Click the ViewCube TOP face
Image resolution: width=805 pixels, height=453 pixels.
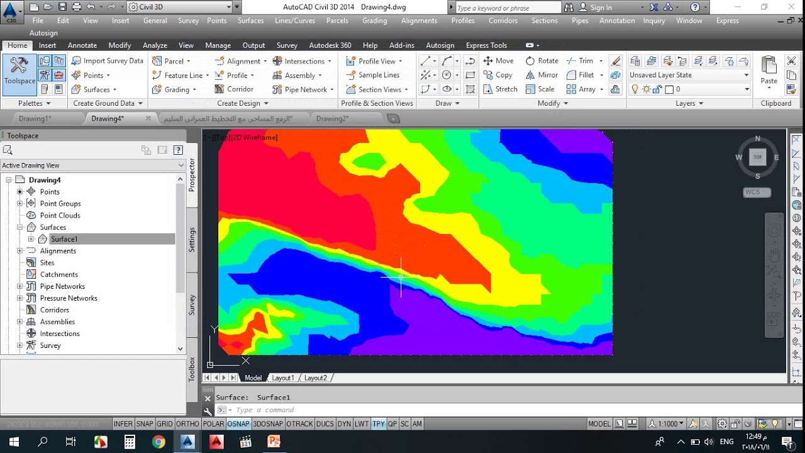click(x=758, y=157)
